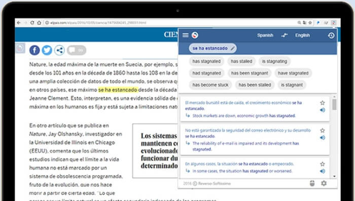
Task: Click 'No está garantizada la seguridad' example sentence
Action: coord(248,133)
